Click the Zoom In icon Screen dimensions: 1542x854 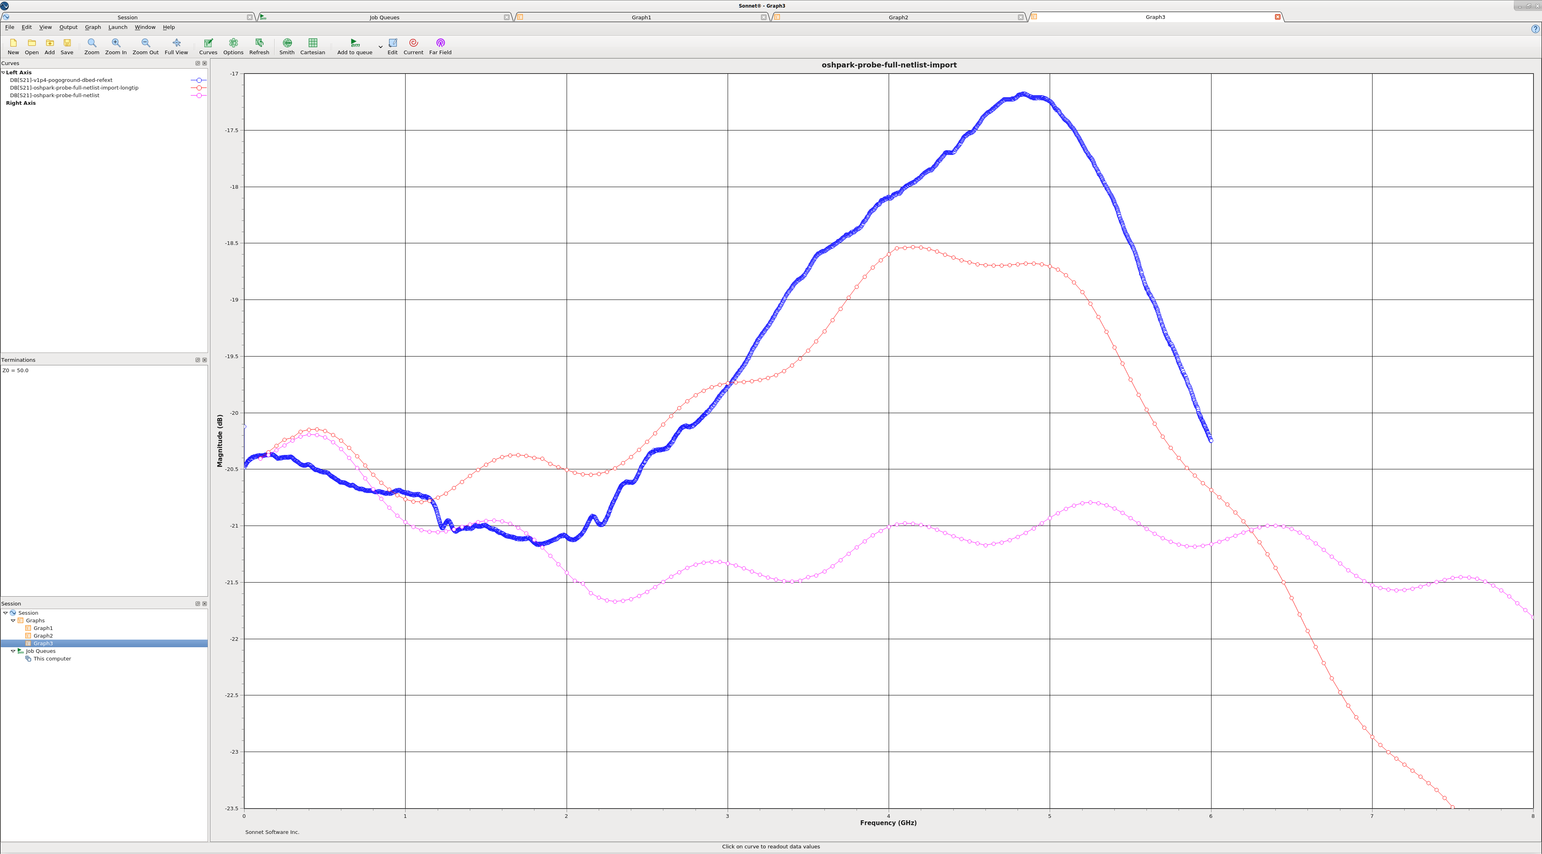(116, 43)
